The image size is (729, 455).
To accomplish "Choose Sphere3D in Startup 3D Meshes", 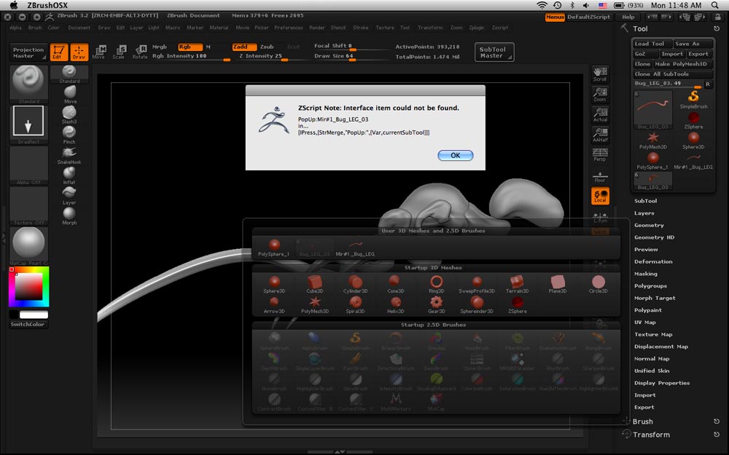I will (x=274, y=284).
